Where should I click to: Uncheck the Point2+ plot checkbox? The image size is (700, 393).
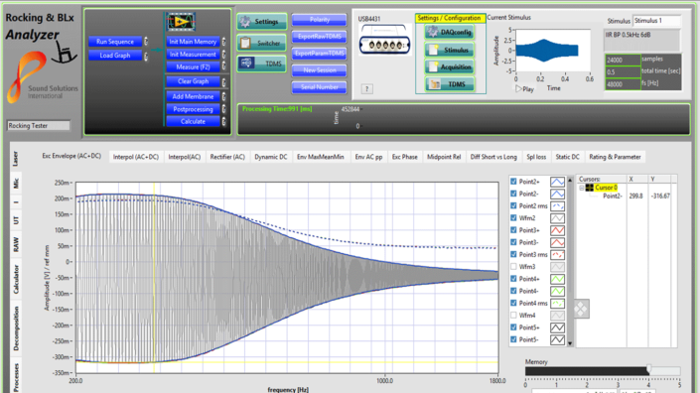(513, 182)
